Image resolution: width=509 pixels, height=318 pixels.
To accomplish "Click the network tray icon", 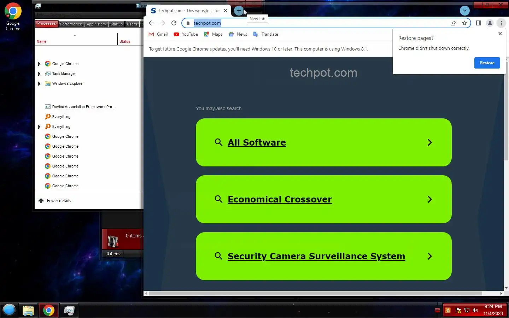I will point(467,310).
